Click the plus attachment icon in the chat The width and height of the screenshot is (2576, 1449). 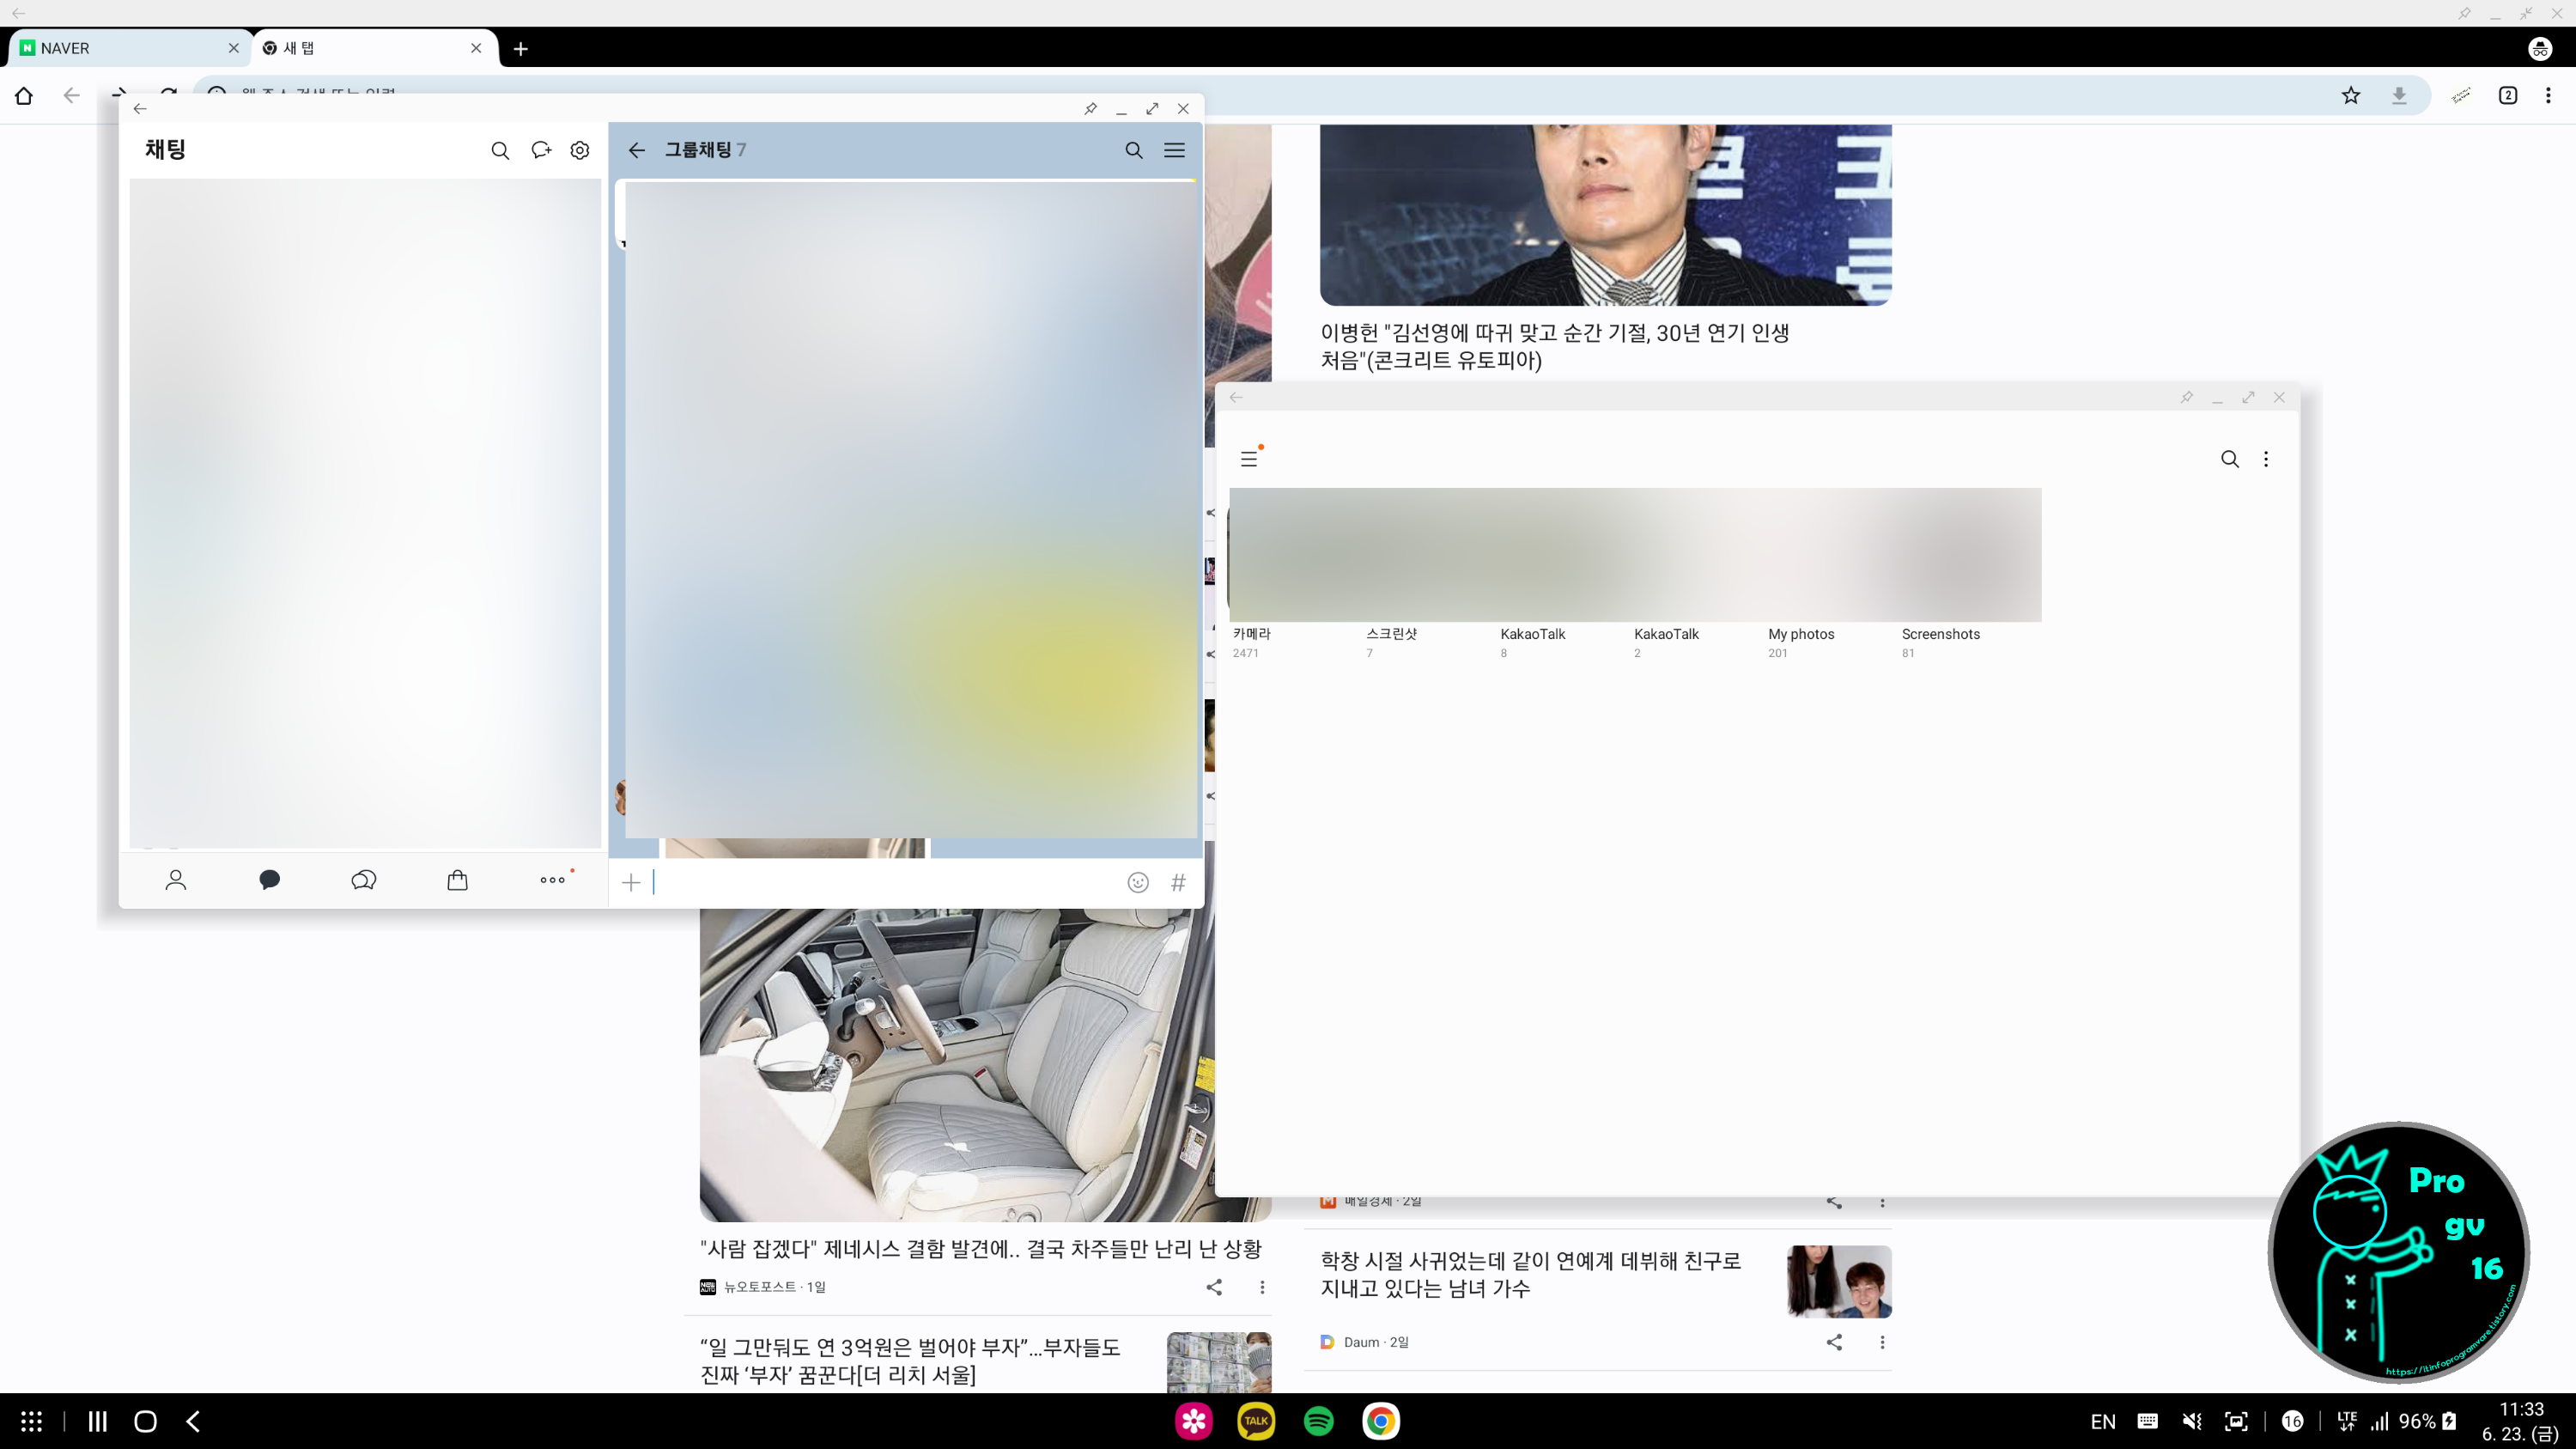(x=631, y=883)
